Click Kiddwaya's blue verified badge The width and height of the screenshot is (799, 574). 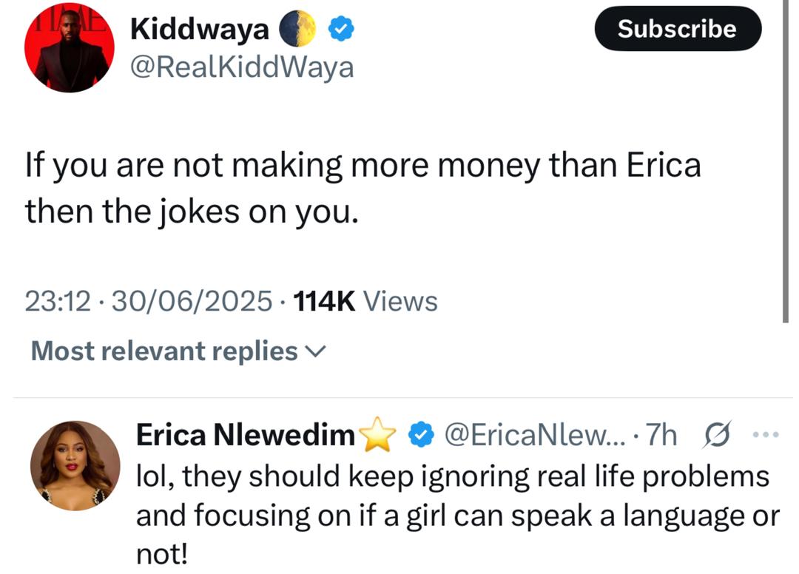[341, 30]
